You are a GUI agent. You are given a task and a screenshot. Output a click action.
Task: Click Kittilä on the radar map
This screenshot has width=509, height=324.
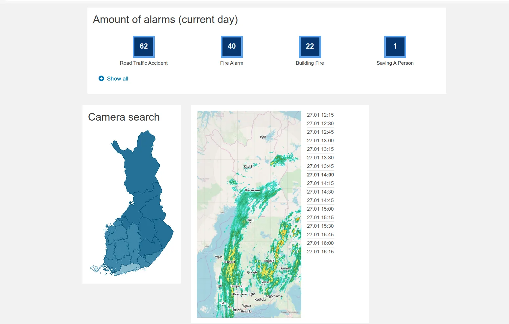248,167
